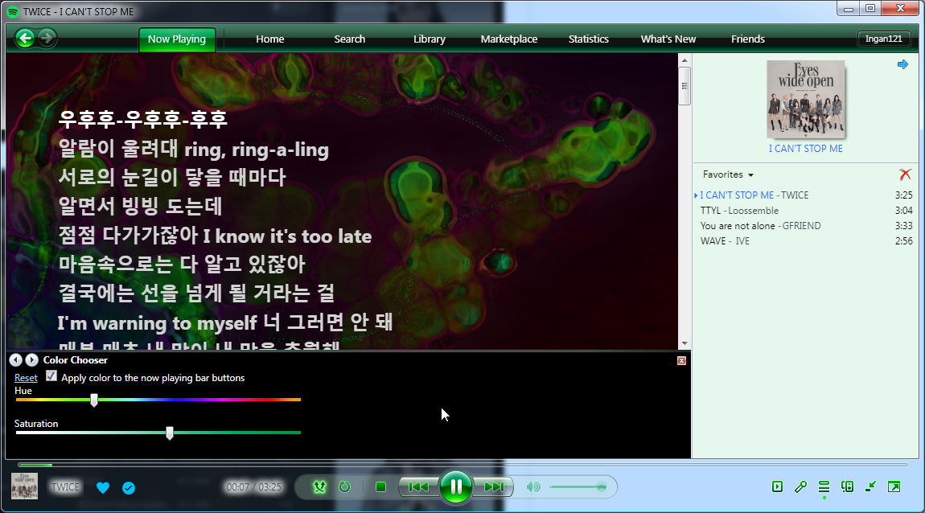Click the blue arrow above the album art
The height and width of the screenshot is (513, 925).
coord(902,64)
